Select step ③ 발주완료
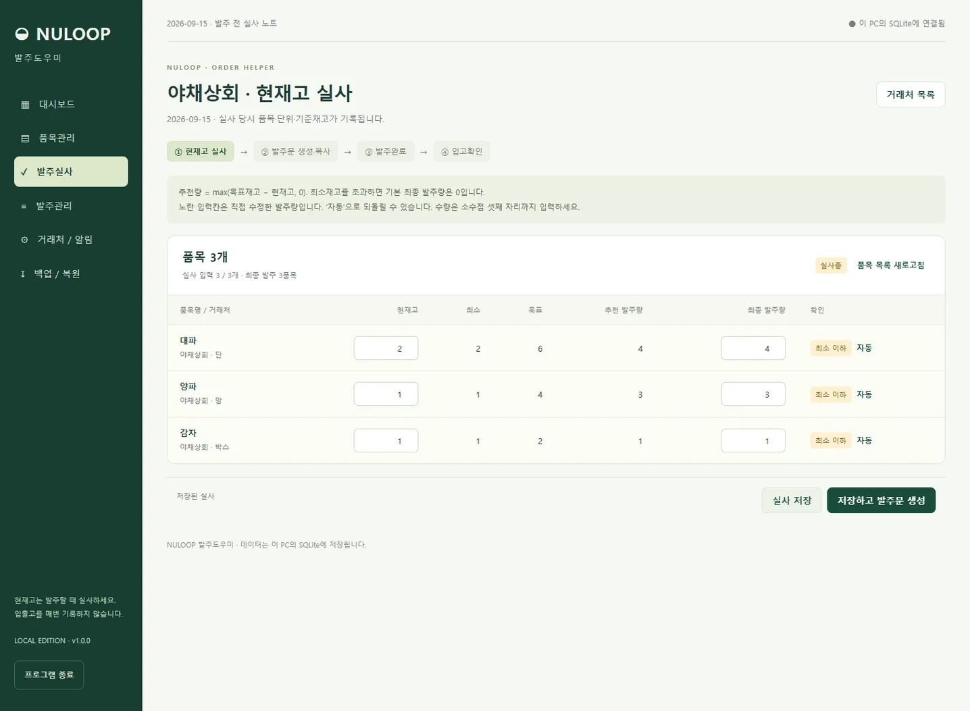Image resolution: width=970 pixels, height=711 pixels. click(386, 151)
